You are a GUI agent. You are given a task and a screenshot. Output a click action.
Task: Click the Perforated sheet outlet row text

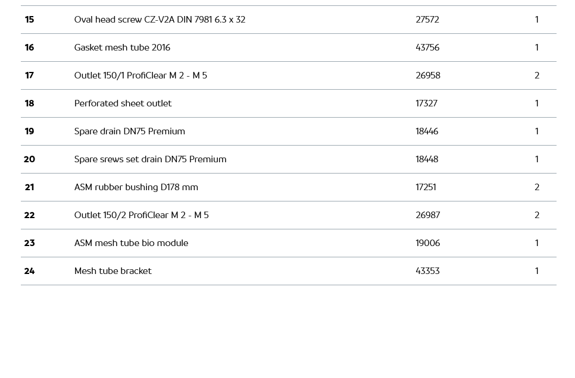coord(123,103)
